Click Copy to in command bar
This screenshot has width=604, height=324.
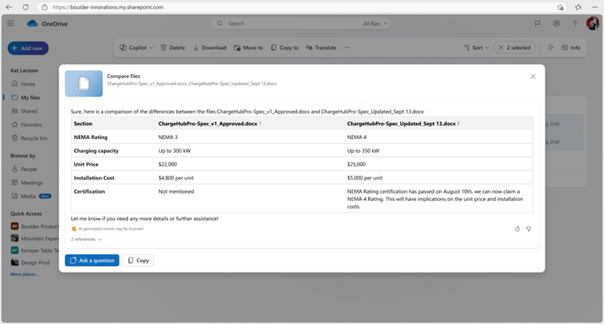point(284,47)
